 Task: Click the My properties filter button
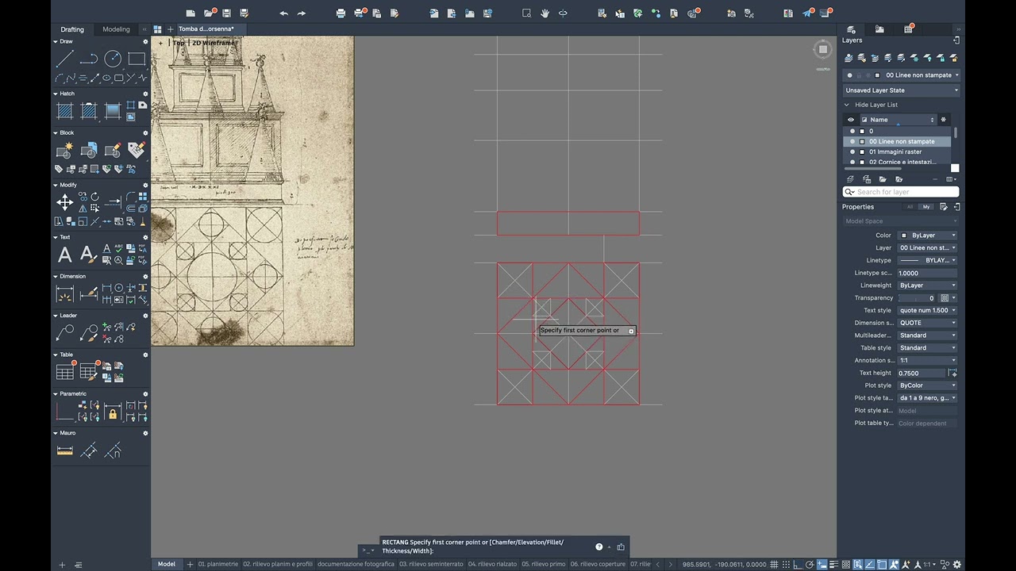click(926, 207)
